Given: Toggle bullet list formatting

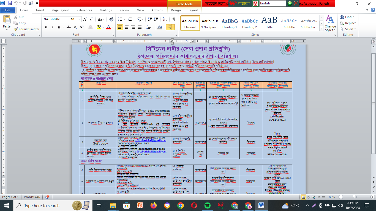Looking at the screenshot, I should point(120,19).
